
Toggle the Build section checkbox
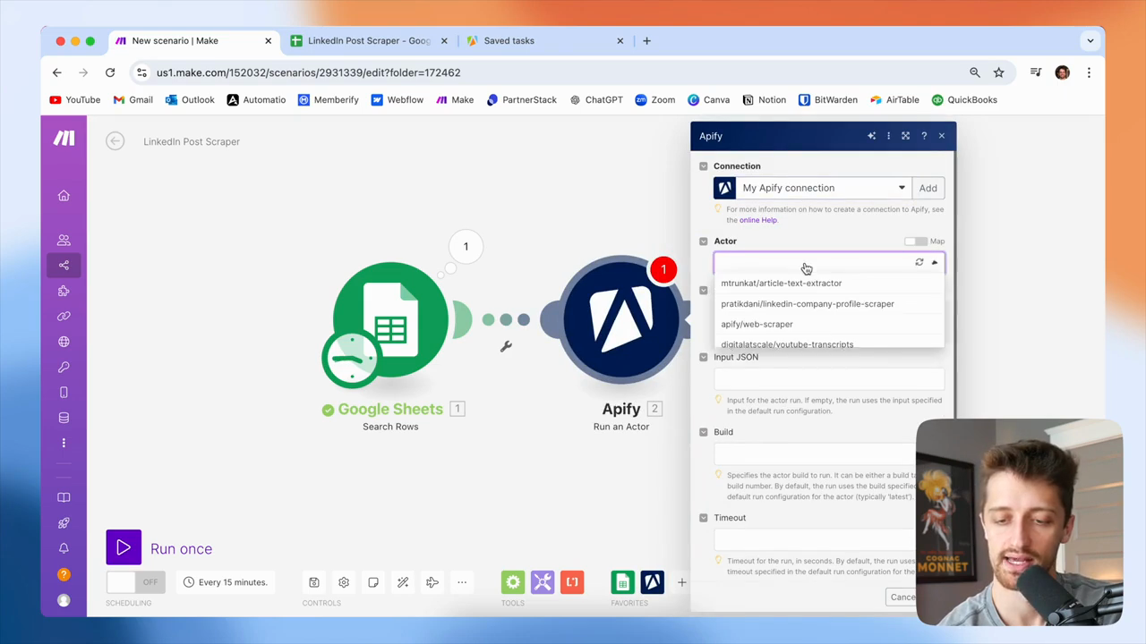click(704, 432)
